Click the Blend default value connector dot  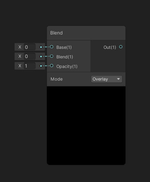41,57
